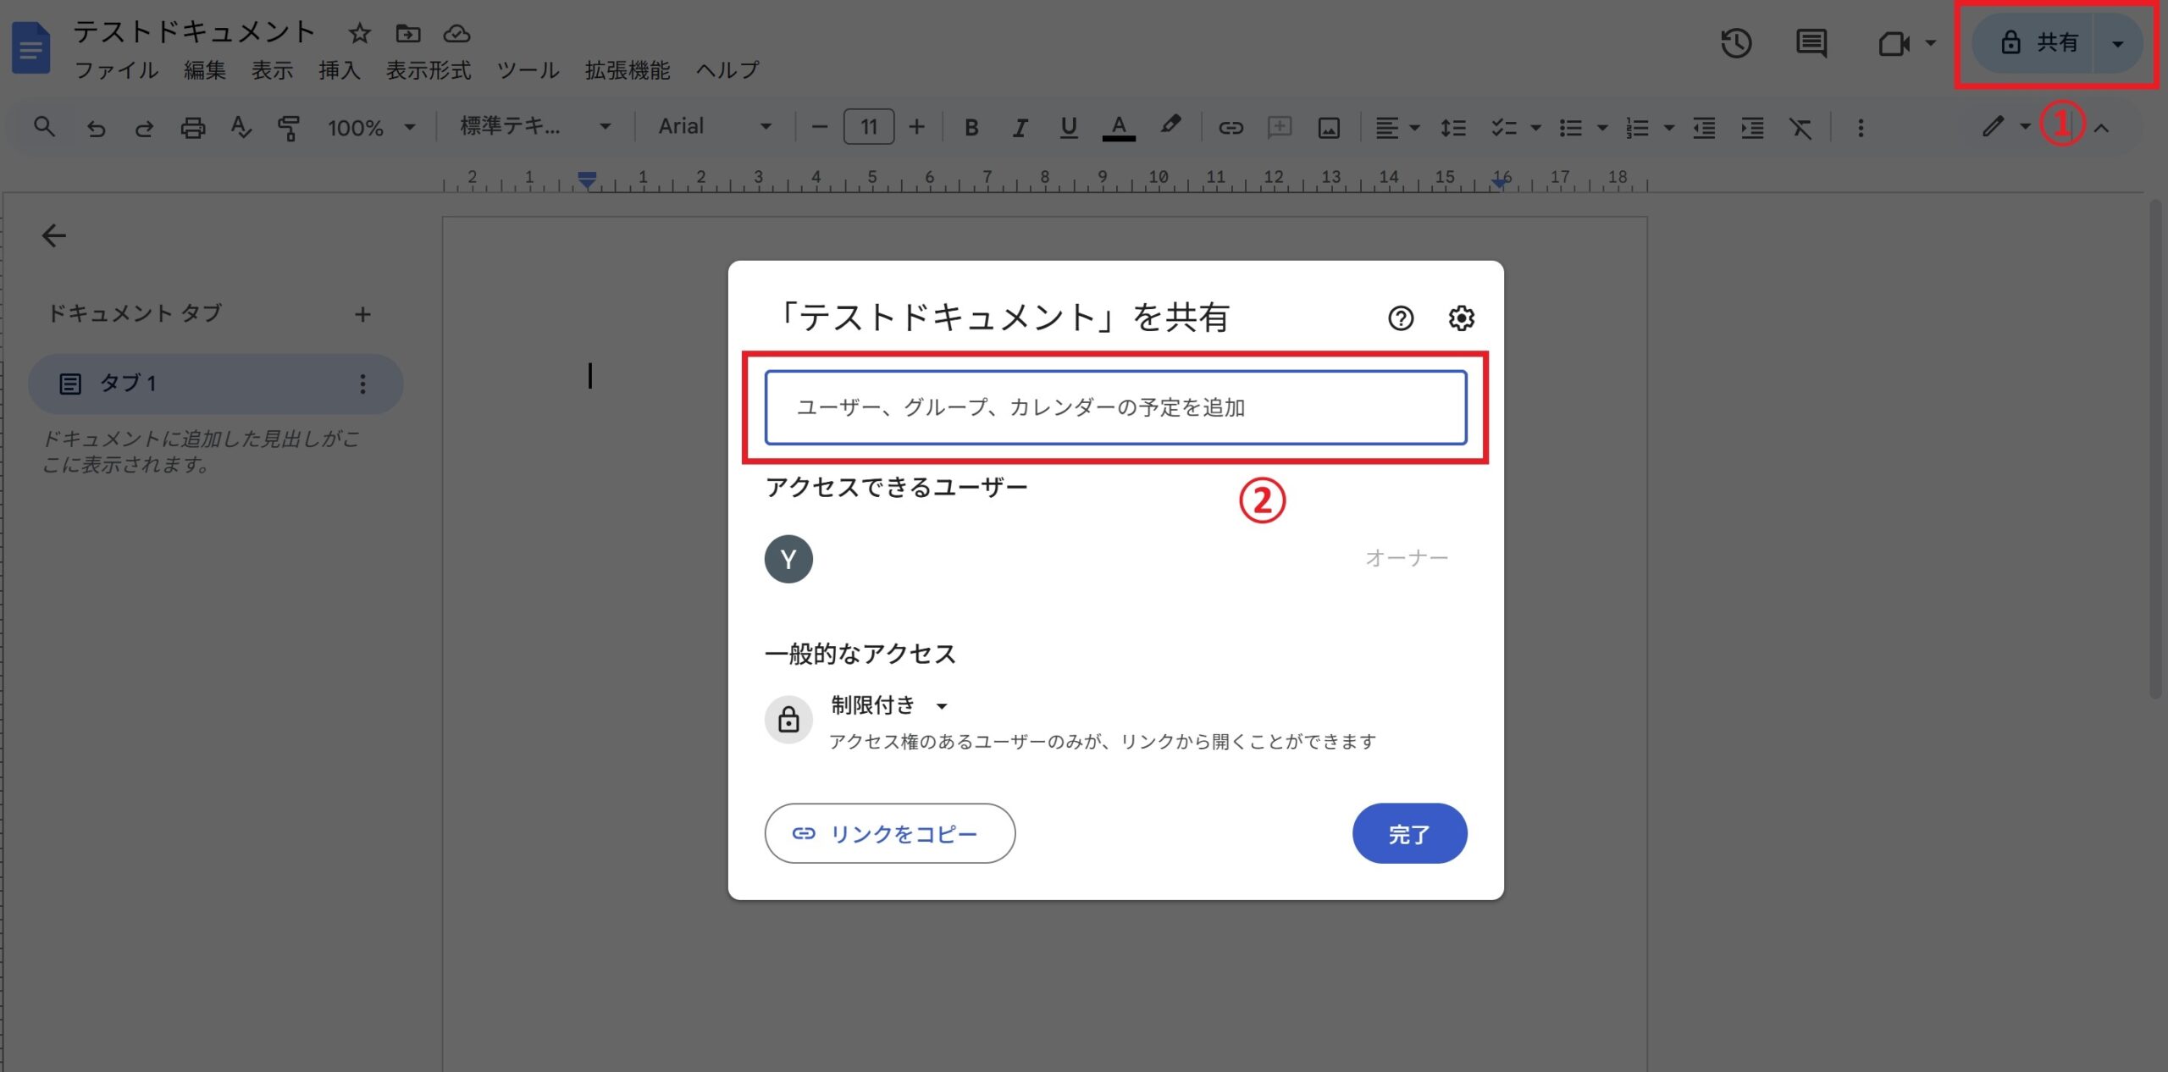Toggle bold formatting
2168x1072 pixels.
click(971, 128)
